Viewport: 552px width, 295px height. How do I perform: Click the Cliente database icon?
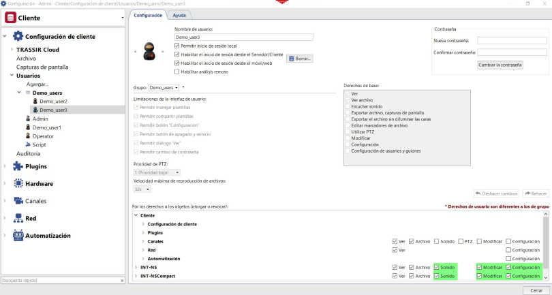point(10,18)
